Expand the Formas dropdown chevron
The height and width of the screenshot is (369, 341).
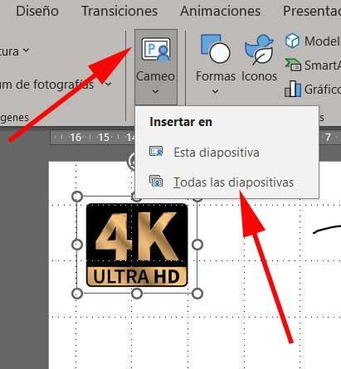pos(215,91)
